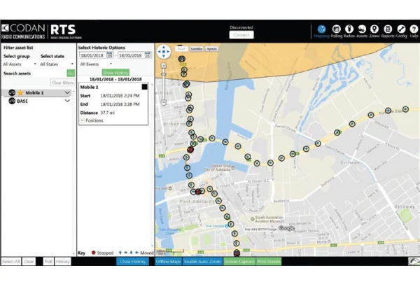This screenshot has width=420, height=287.
Task: Click Mobile 1 black color swatch
Action: [x=144, y=87]
